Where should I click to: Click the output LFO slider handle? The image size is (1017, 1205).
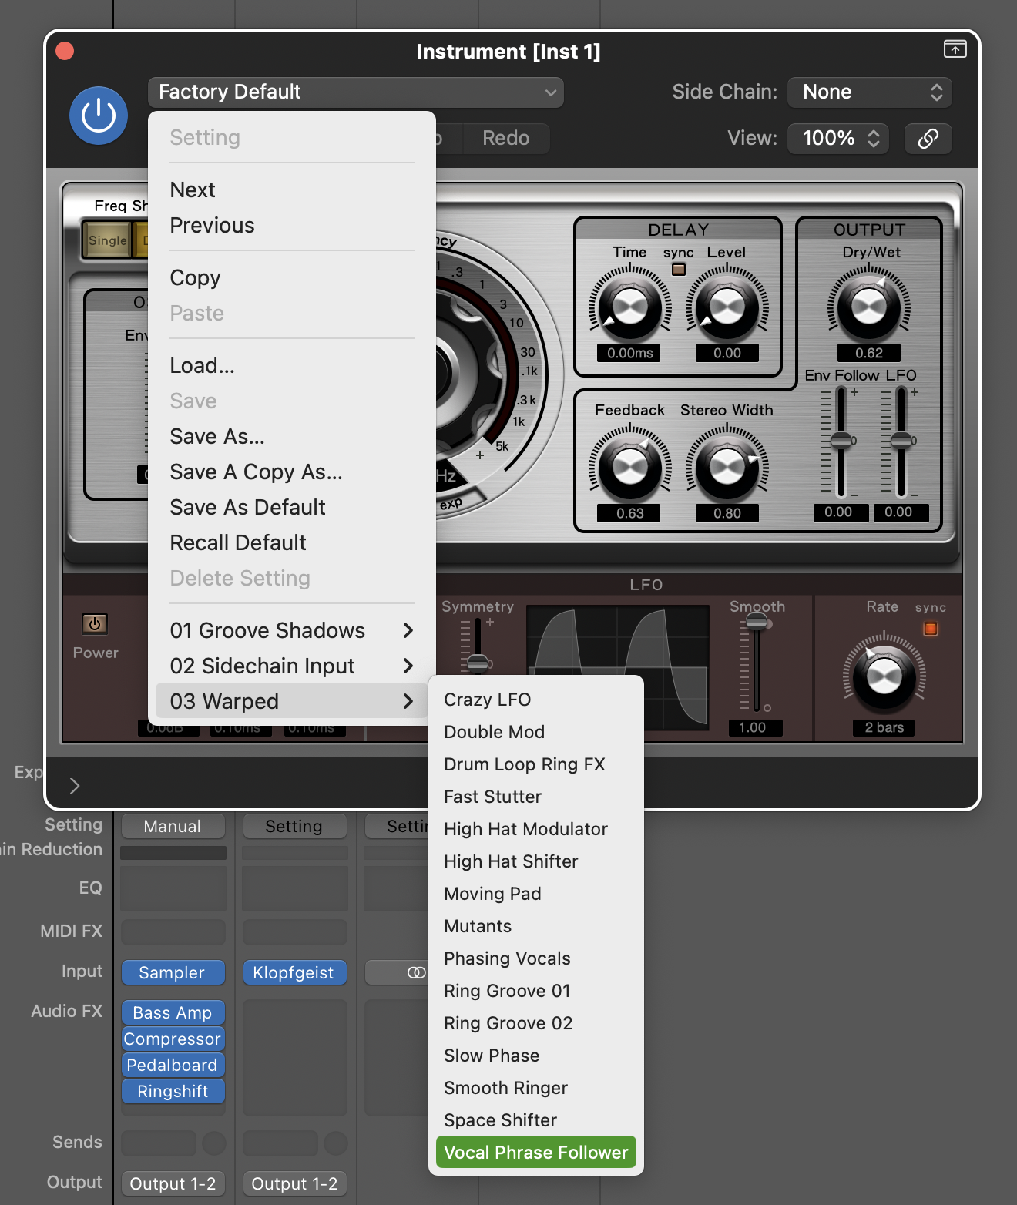click(x=901, y=441)
